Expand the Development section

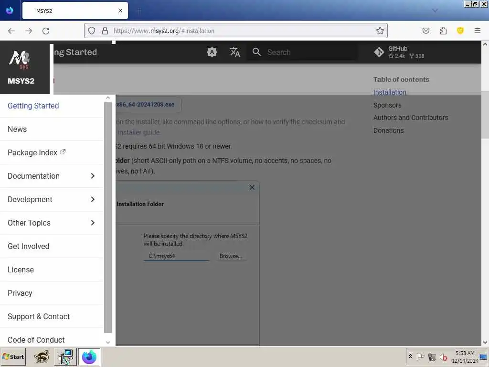click(52, 199)
